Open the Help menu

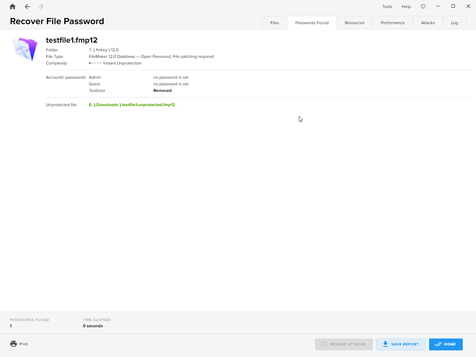coord(406,7)
